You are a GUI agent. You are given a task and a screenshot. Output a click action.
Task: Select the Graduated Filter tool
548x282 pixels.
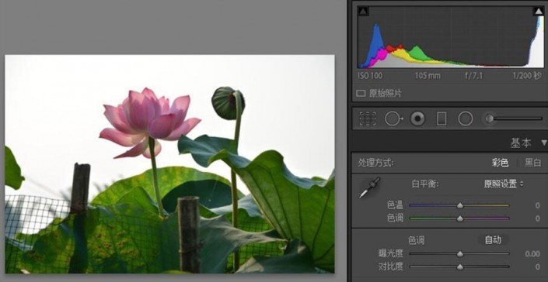click(x=442, y=119)
